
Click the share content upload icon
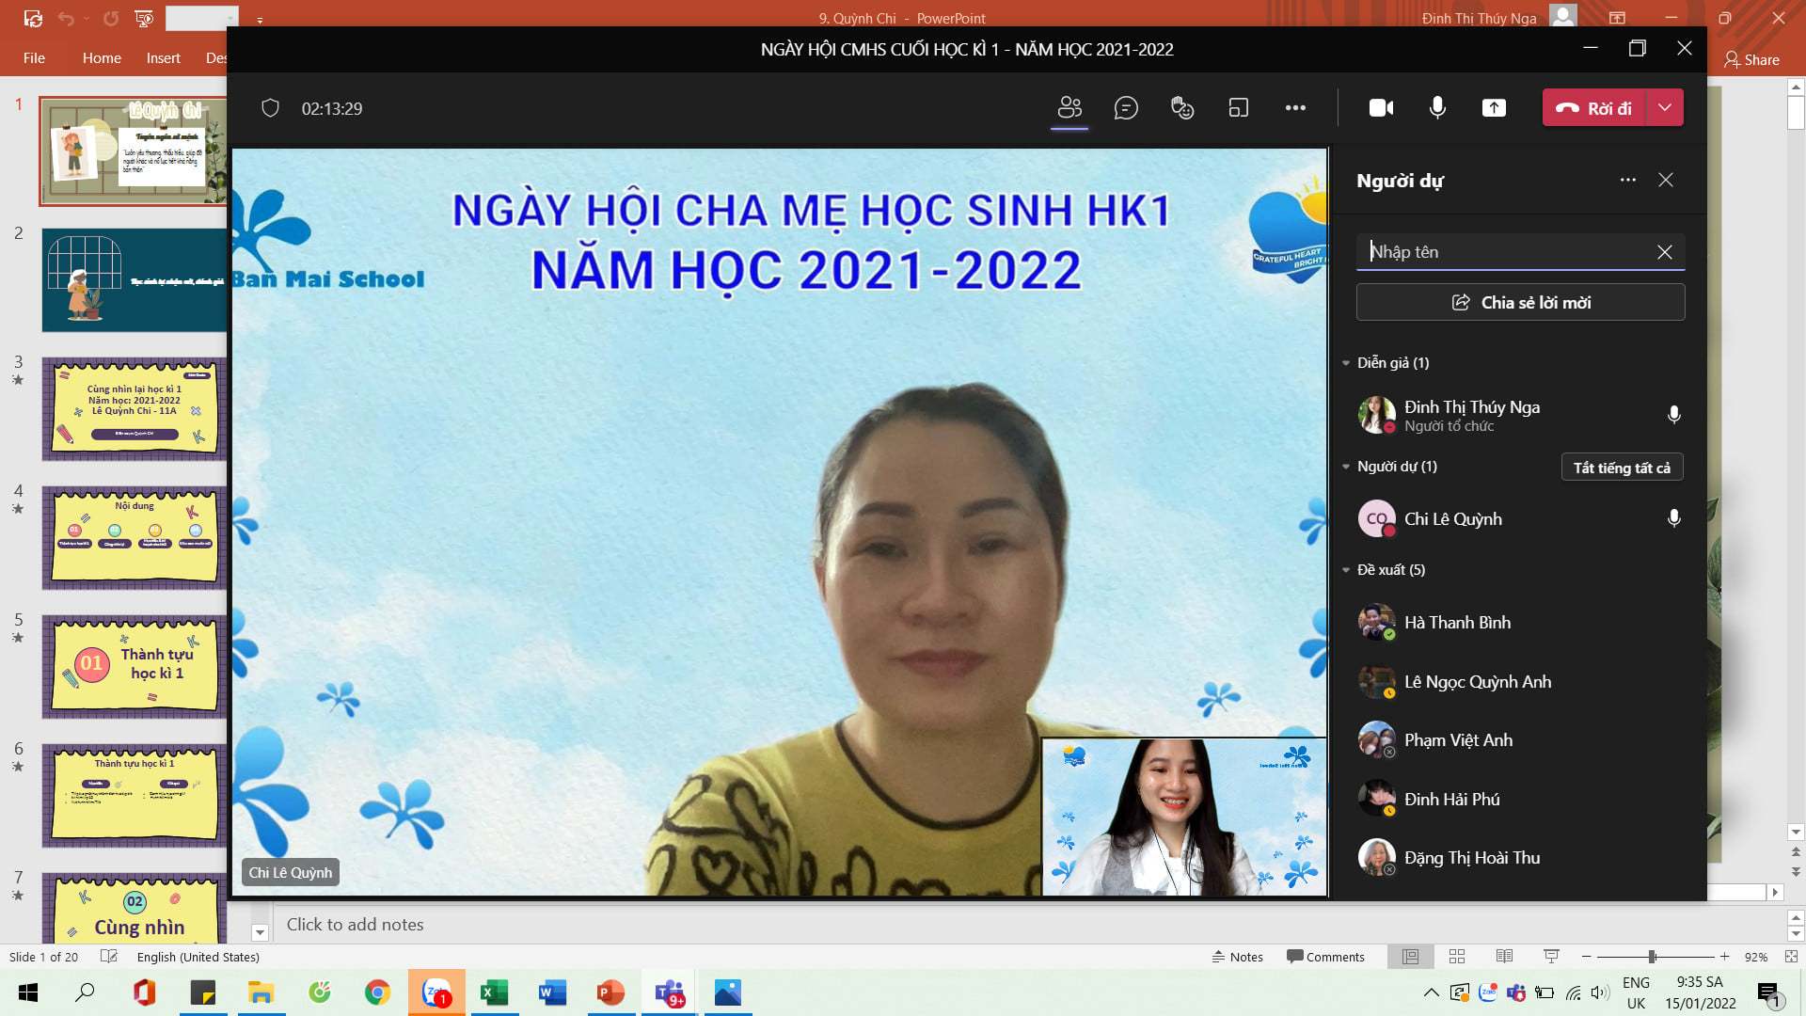(x=1494, y=108)
